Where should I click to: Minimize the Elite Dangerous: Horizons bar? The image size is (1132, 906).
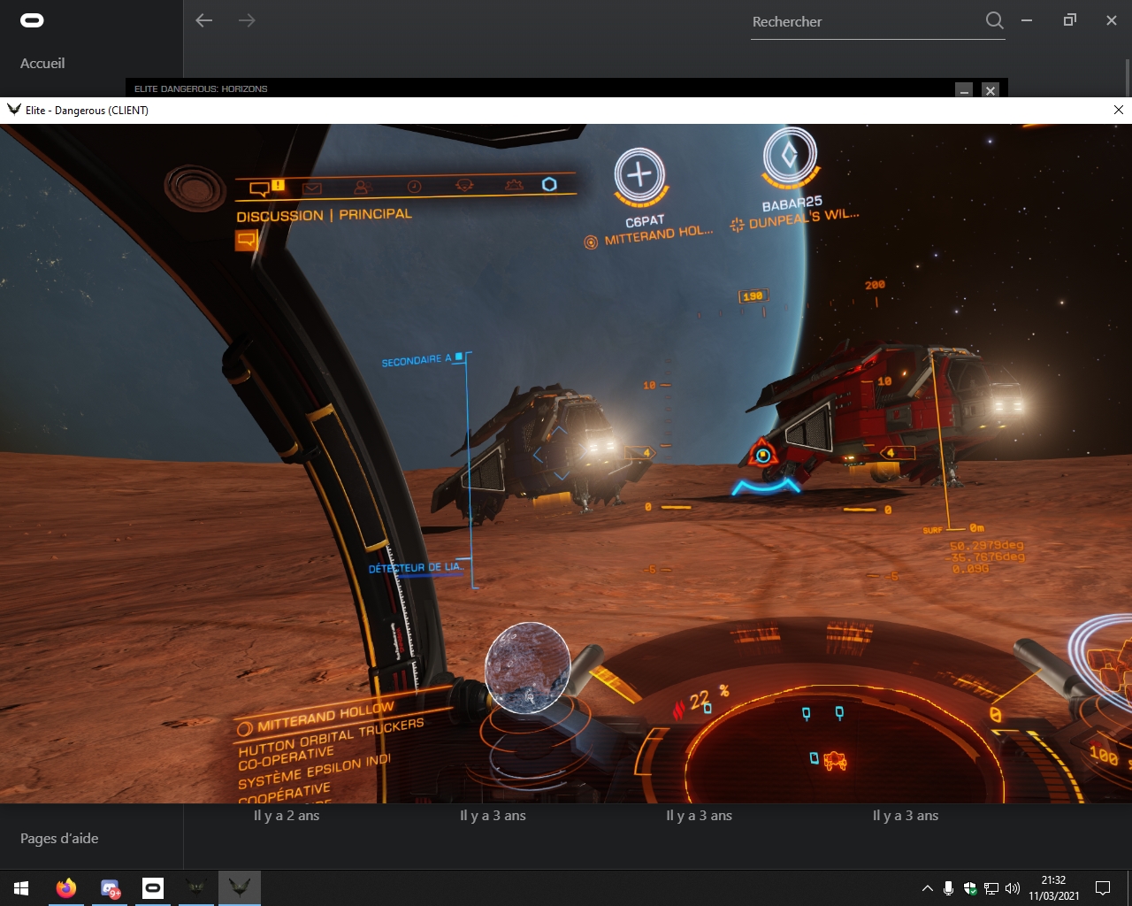point(965,89)
